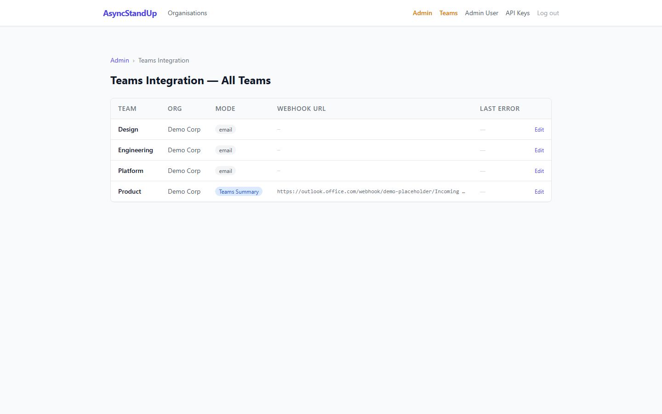The width and height of the screenshot is (662, 414).
Task: Log out of the account
Action: [548, 13]
